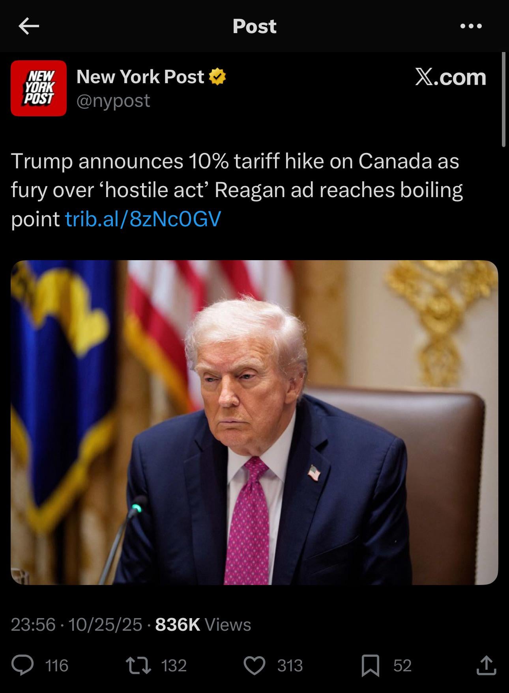The height and width of the screenshot is (693, 509).
Task: Open the New York Post profile avatar
Action: [39, 88]
